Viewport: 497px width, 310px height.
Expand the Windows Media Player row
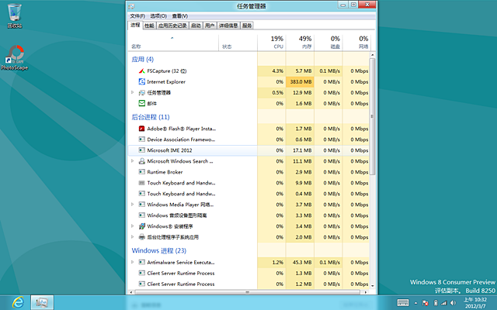pyautogui.click(x=133, y=205)
